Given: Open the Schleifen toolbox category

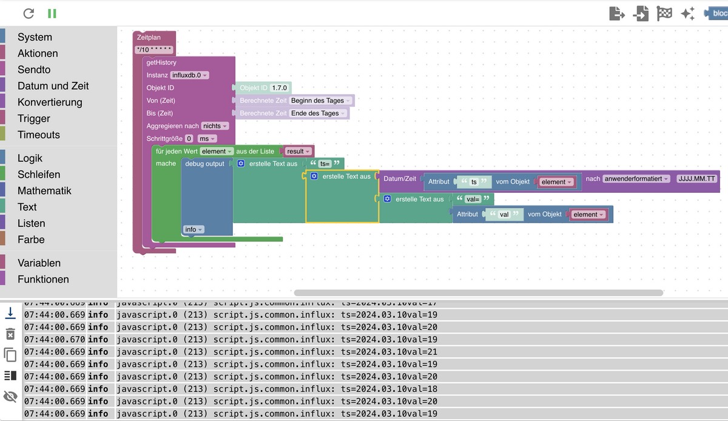Looking at the screenshot, I should click(x=39, y=175).
